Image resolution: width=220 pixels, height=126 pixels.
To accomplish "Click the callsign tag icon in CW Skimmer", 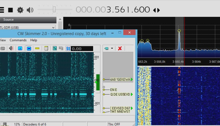I will [x=106, y=49].
